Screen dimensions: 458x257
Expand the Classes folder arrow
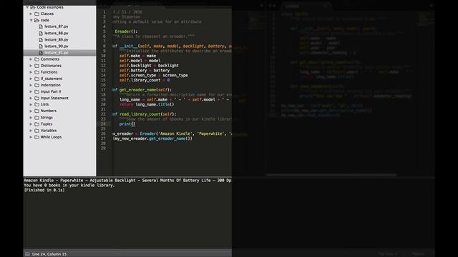(x=31, y=14)
